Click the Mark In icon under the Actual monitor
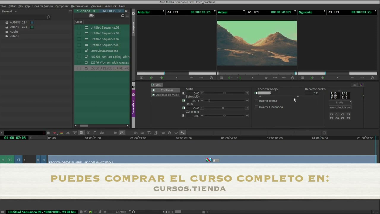Viewport: 380px width, 214px height. click(230, 78)
